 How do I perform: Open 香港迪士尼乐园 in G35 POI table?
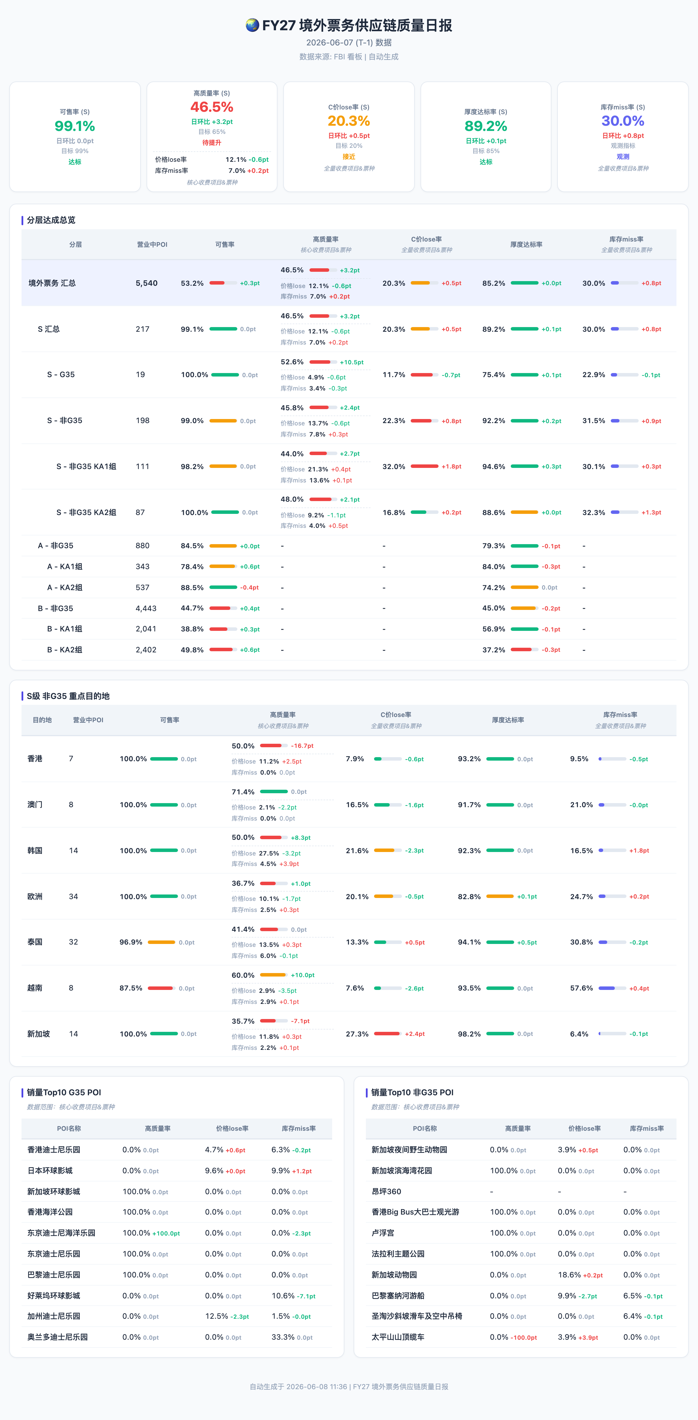click(54, 1149)
